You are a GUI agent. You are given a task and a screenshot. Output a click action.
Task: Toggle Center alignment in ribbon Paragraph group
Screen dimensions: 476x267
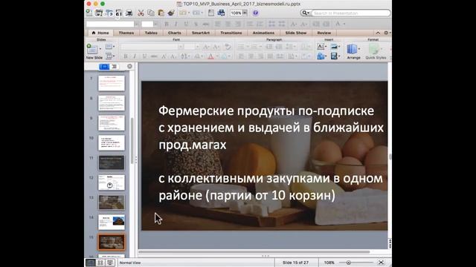click(251, 56)
